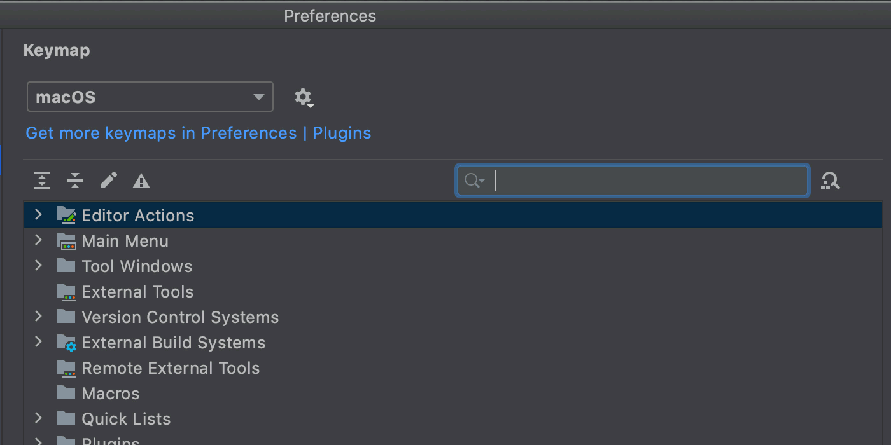Open the keymap gear options menu
The width and height of the screenshot is (891, 445).
pos(304,97)
